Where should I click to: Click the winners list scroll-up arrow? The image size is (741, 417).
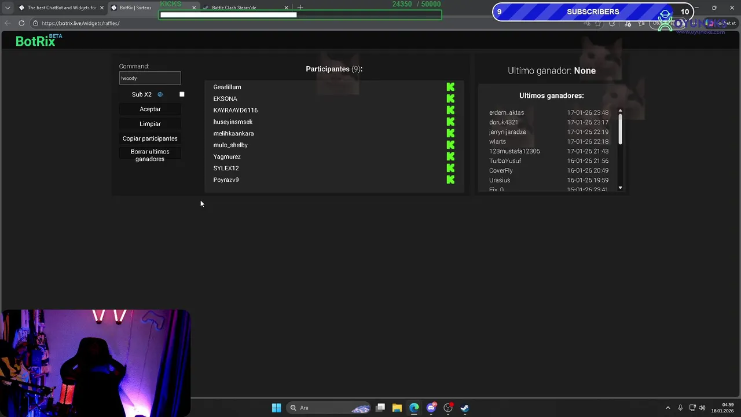point(620,111)
